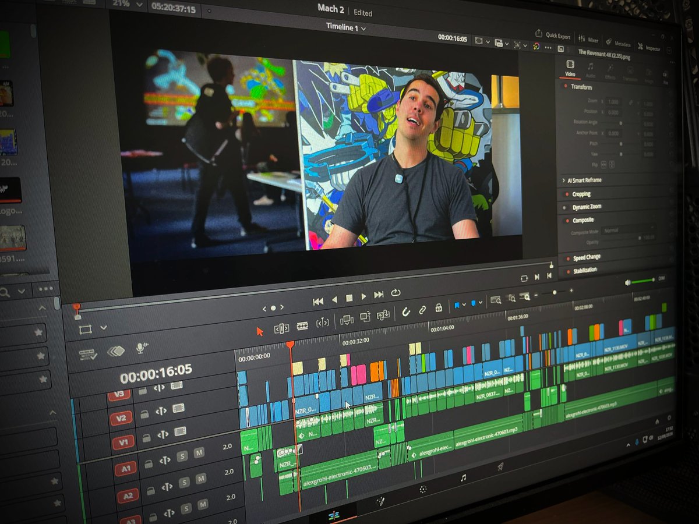Image resolution: width=699 pixels, height=524 pixels.
Task: Choose the Blade edit tool
Action: [302, 326]
